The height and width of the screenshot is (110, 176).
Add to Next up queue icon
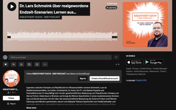37,64
